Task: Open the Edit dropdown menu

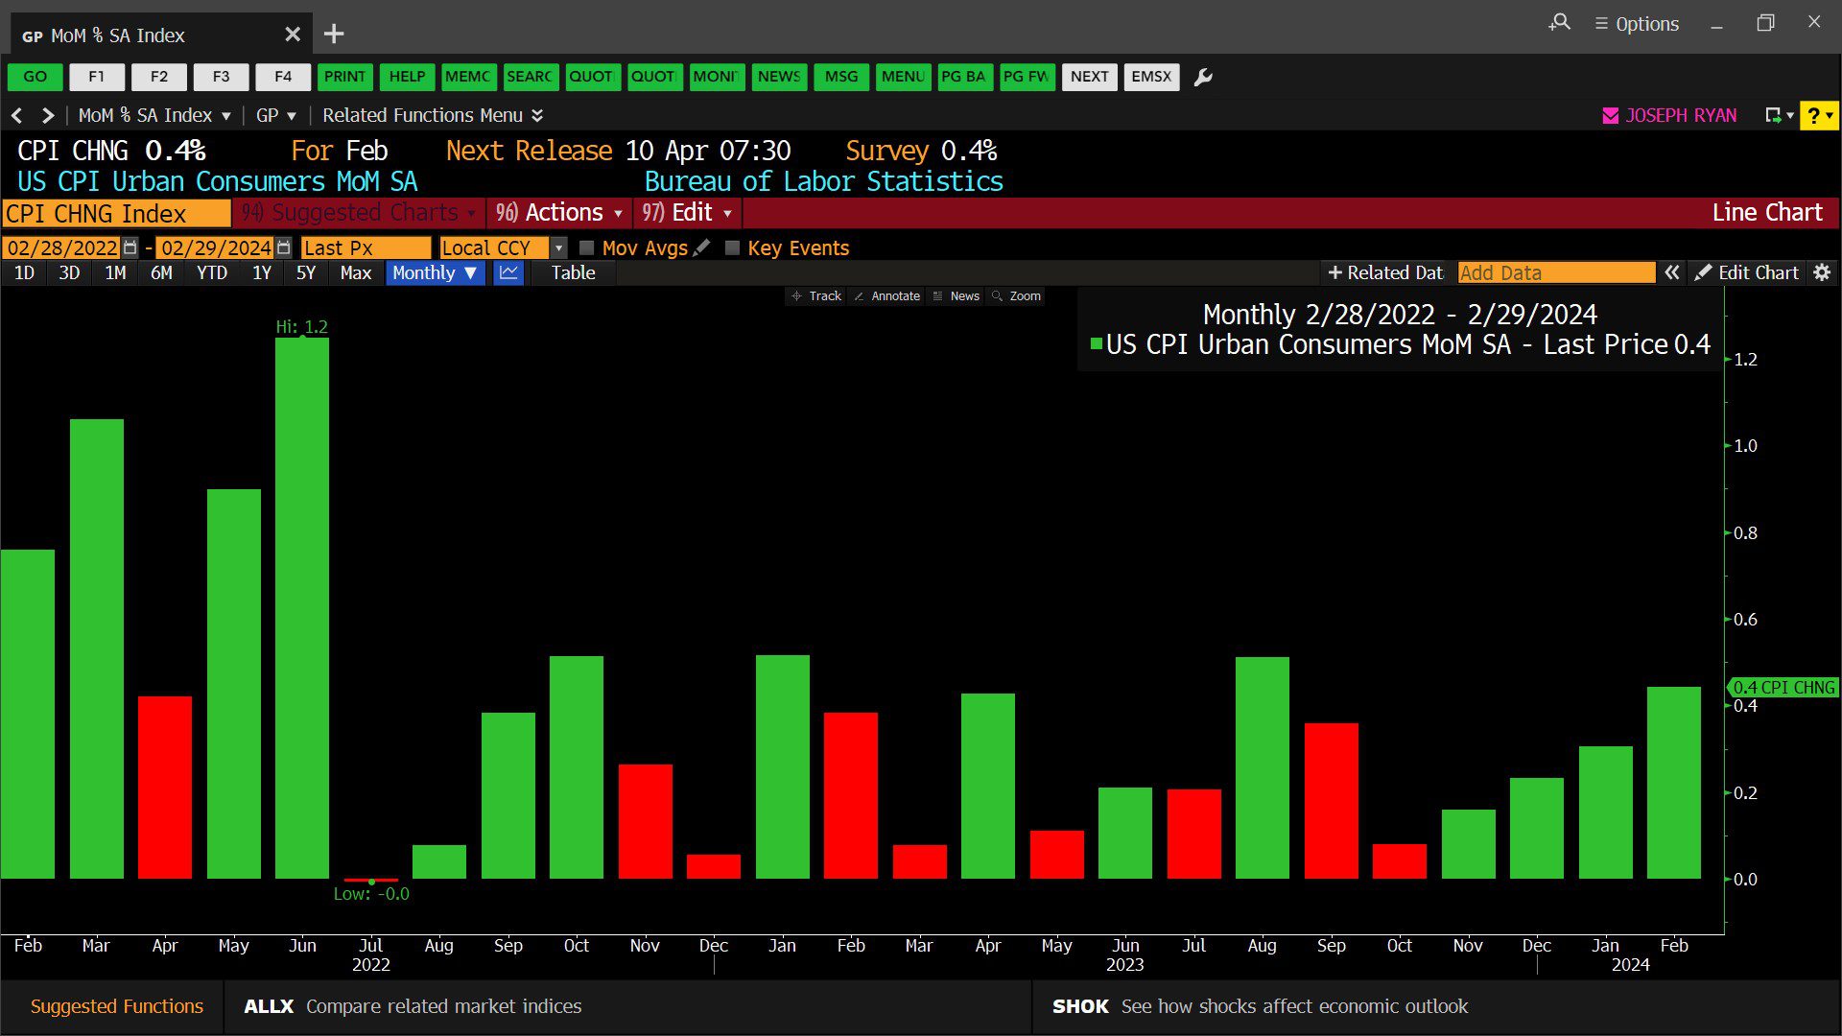Action: click(687, 213)
